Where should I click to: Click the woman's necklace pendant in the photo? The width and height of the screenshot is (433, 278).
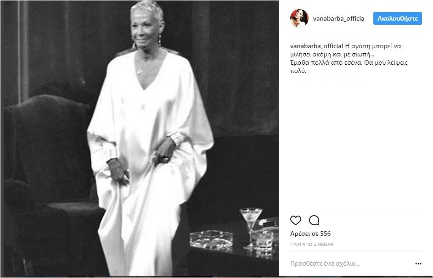[140, 71]
